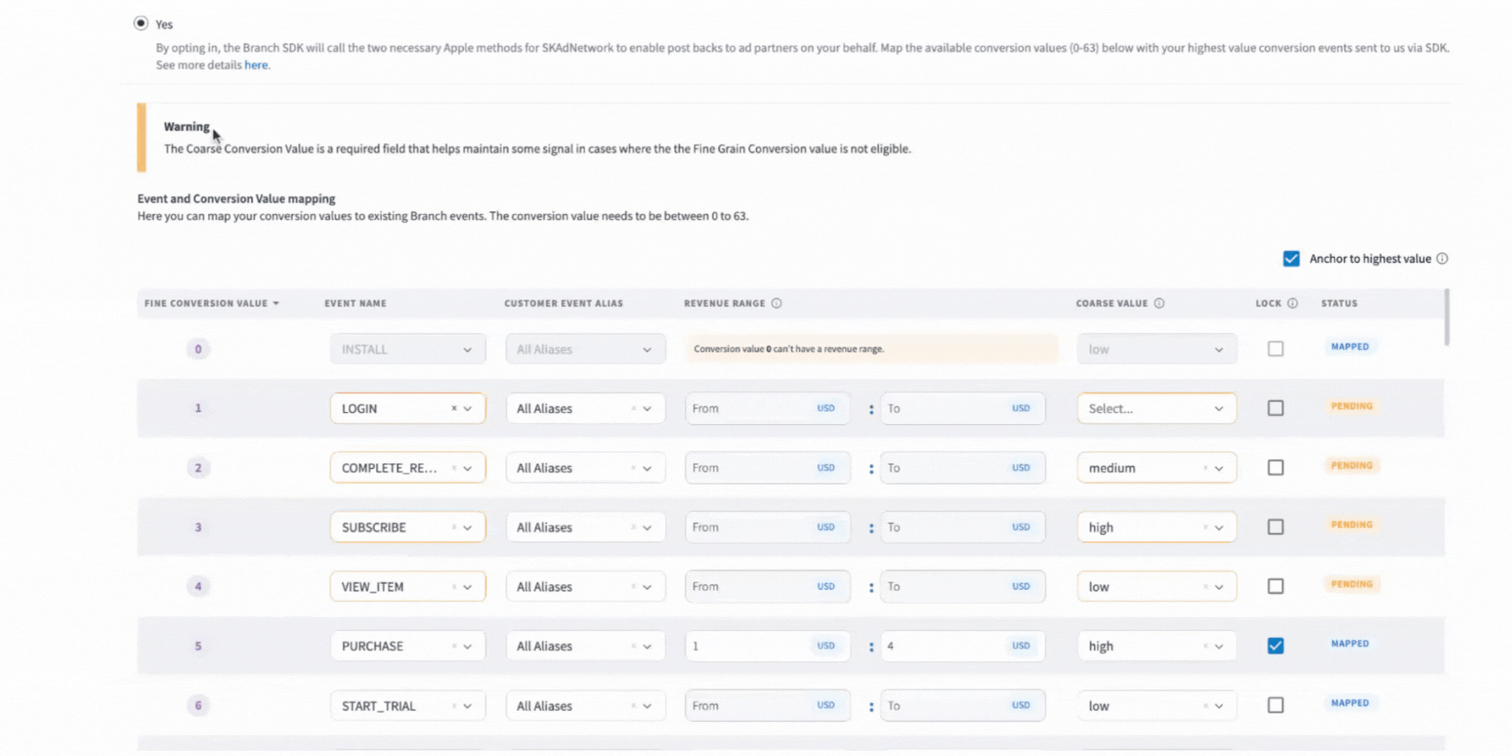The width and height of the screenshot is (1512, 756).
Task: Click the Anchor to highest value info icon
Action: pos(1442,259)
